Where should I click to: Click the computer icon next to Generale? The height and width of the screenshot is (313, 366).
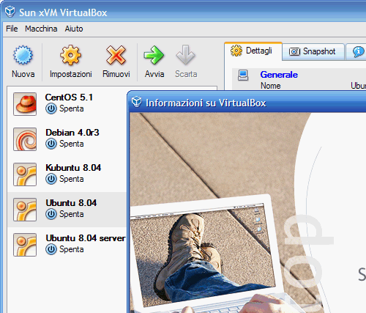click(243, 76)
